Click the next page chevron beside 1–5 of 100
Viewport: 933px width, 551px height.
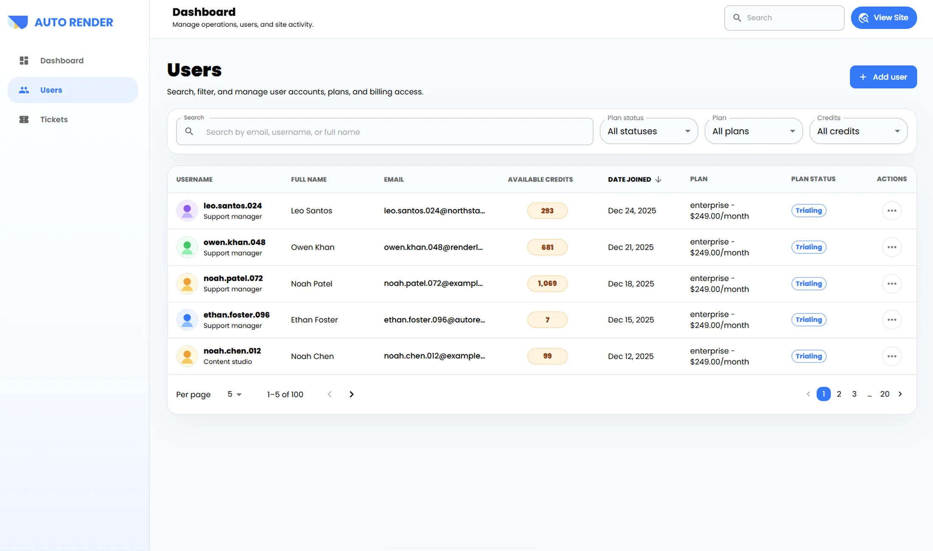351,394
